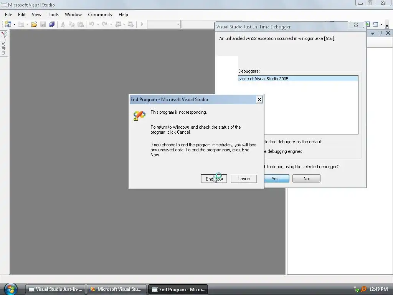Click Cancel in End Program dialog
The width and height of the screenshot is (393, 295).
[x=244, y=179]
